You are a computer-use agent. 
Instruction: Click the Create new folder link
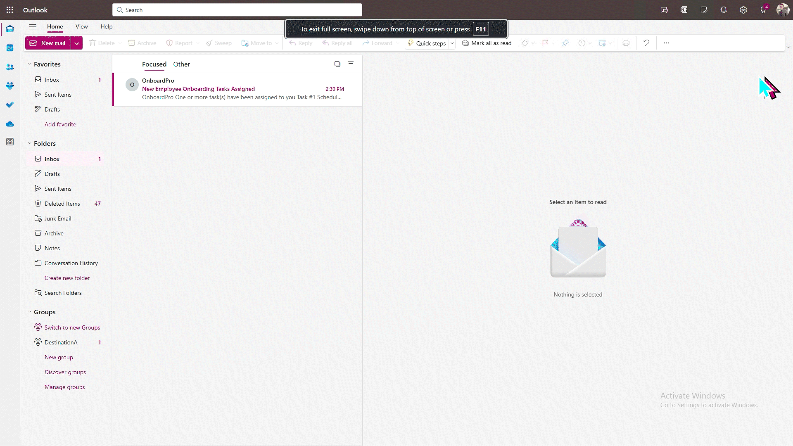67,278
